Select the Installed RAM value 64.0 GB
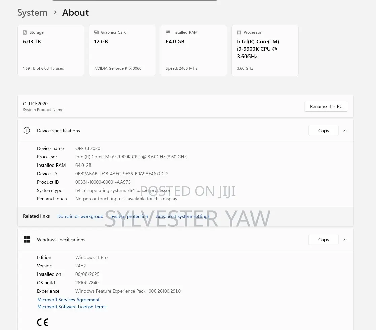Screen dimensions: 376x330 pyautogui.click(x=83, y=165)
